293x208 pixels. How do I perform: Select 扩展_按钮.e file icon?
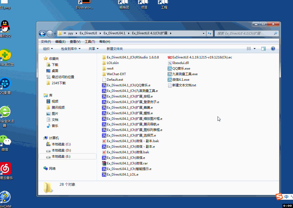pos(104,96)
